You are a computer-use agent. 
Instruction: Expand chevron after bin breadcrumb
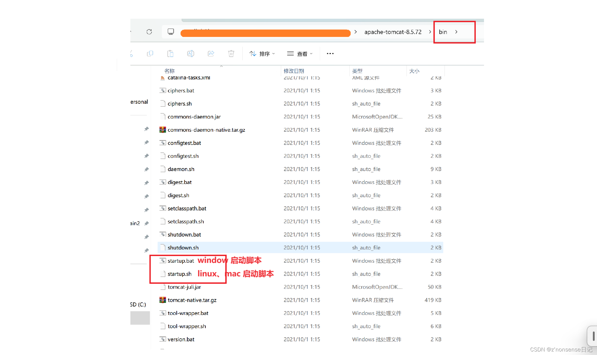coord(456,32)
